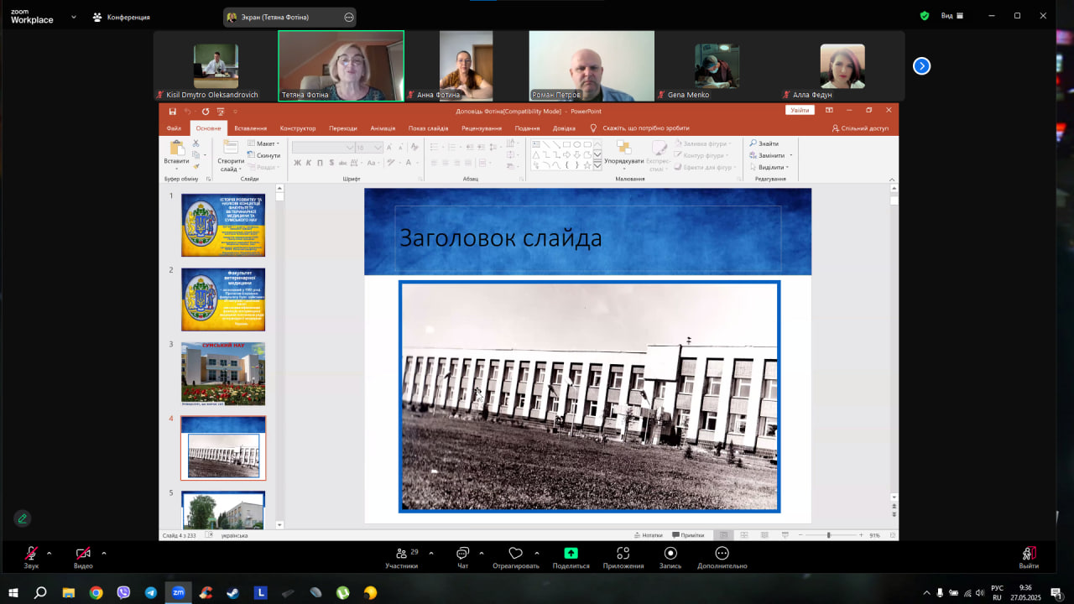Click fit slide to window icon

(893, 534)
